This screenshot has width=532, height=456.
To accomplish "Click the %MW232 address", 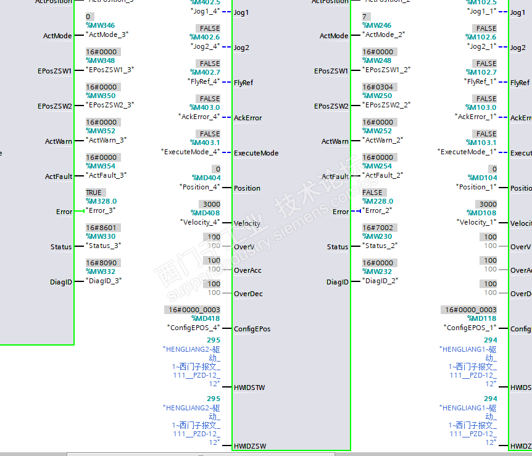I will 377,272.
